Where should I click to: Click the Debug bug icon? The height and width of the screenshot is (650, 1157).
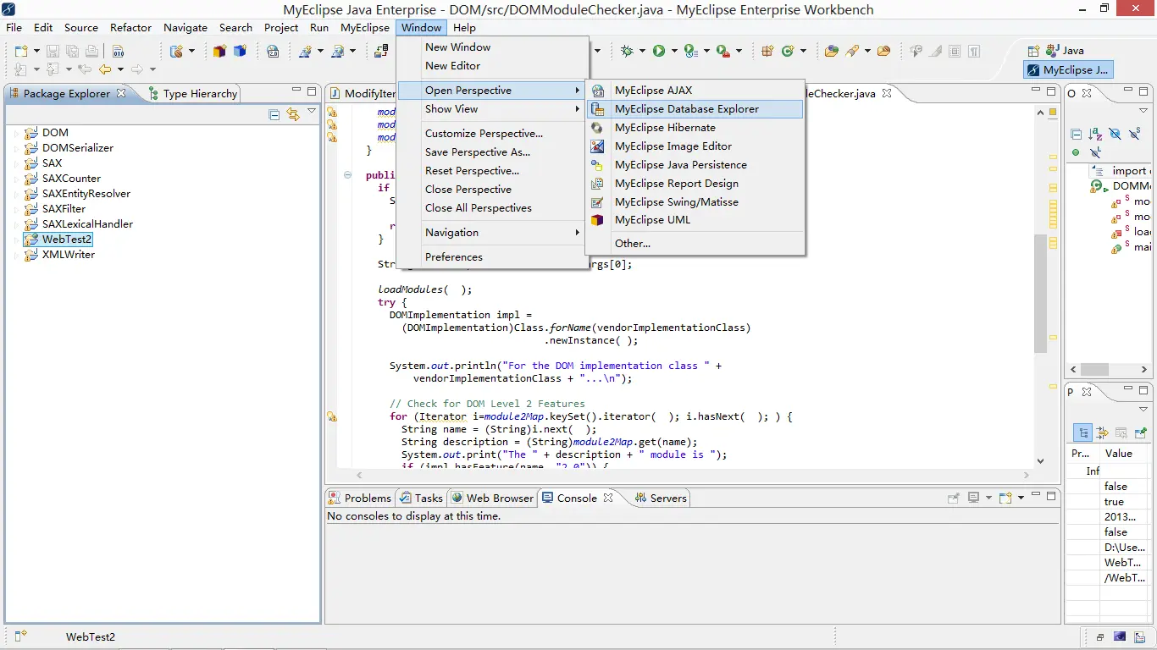628,51
